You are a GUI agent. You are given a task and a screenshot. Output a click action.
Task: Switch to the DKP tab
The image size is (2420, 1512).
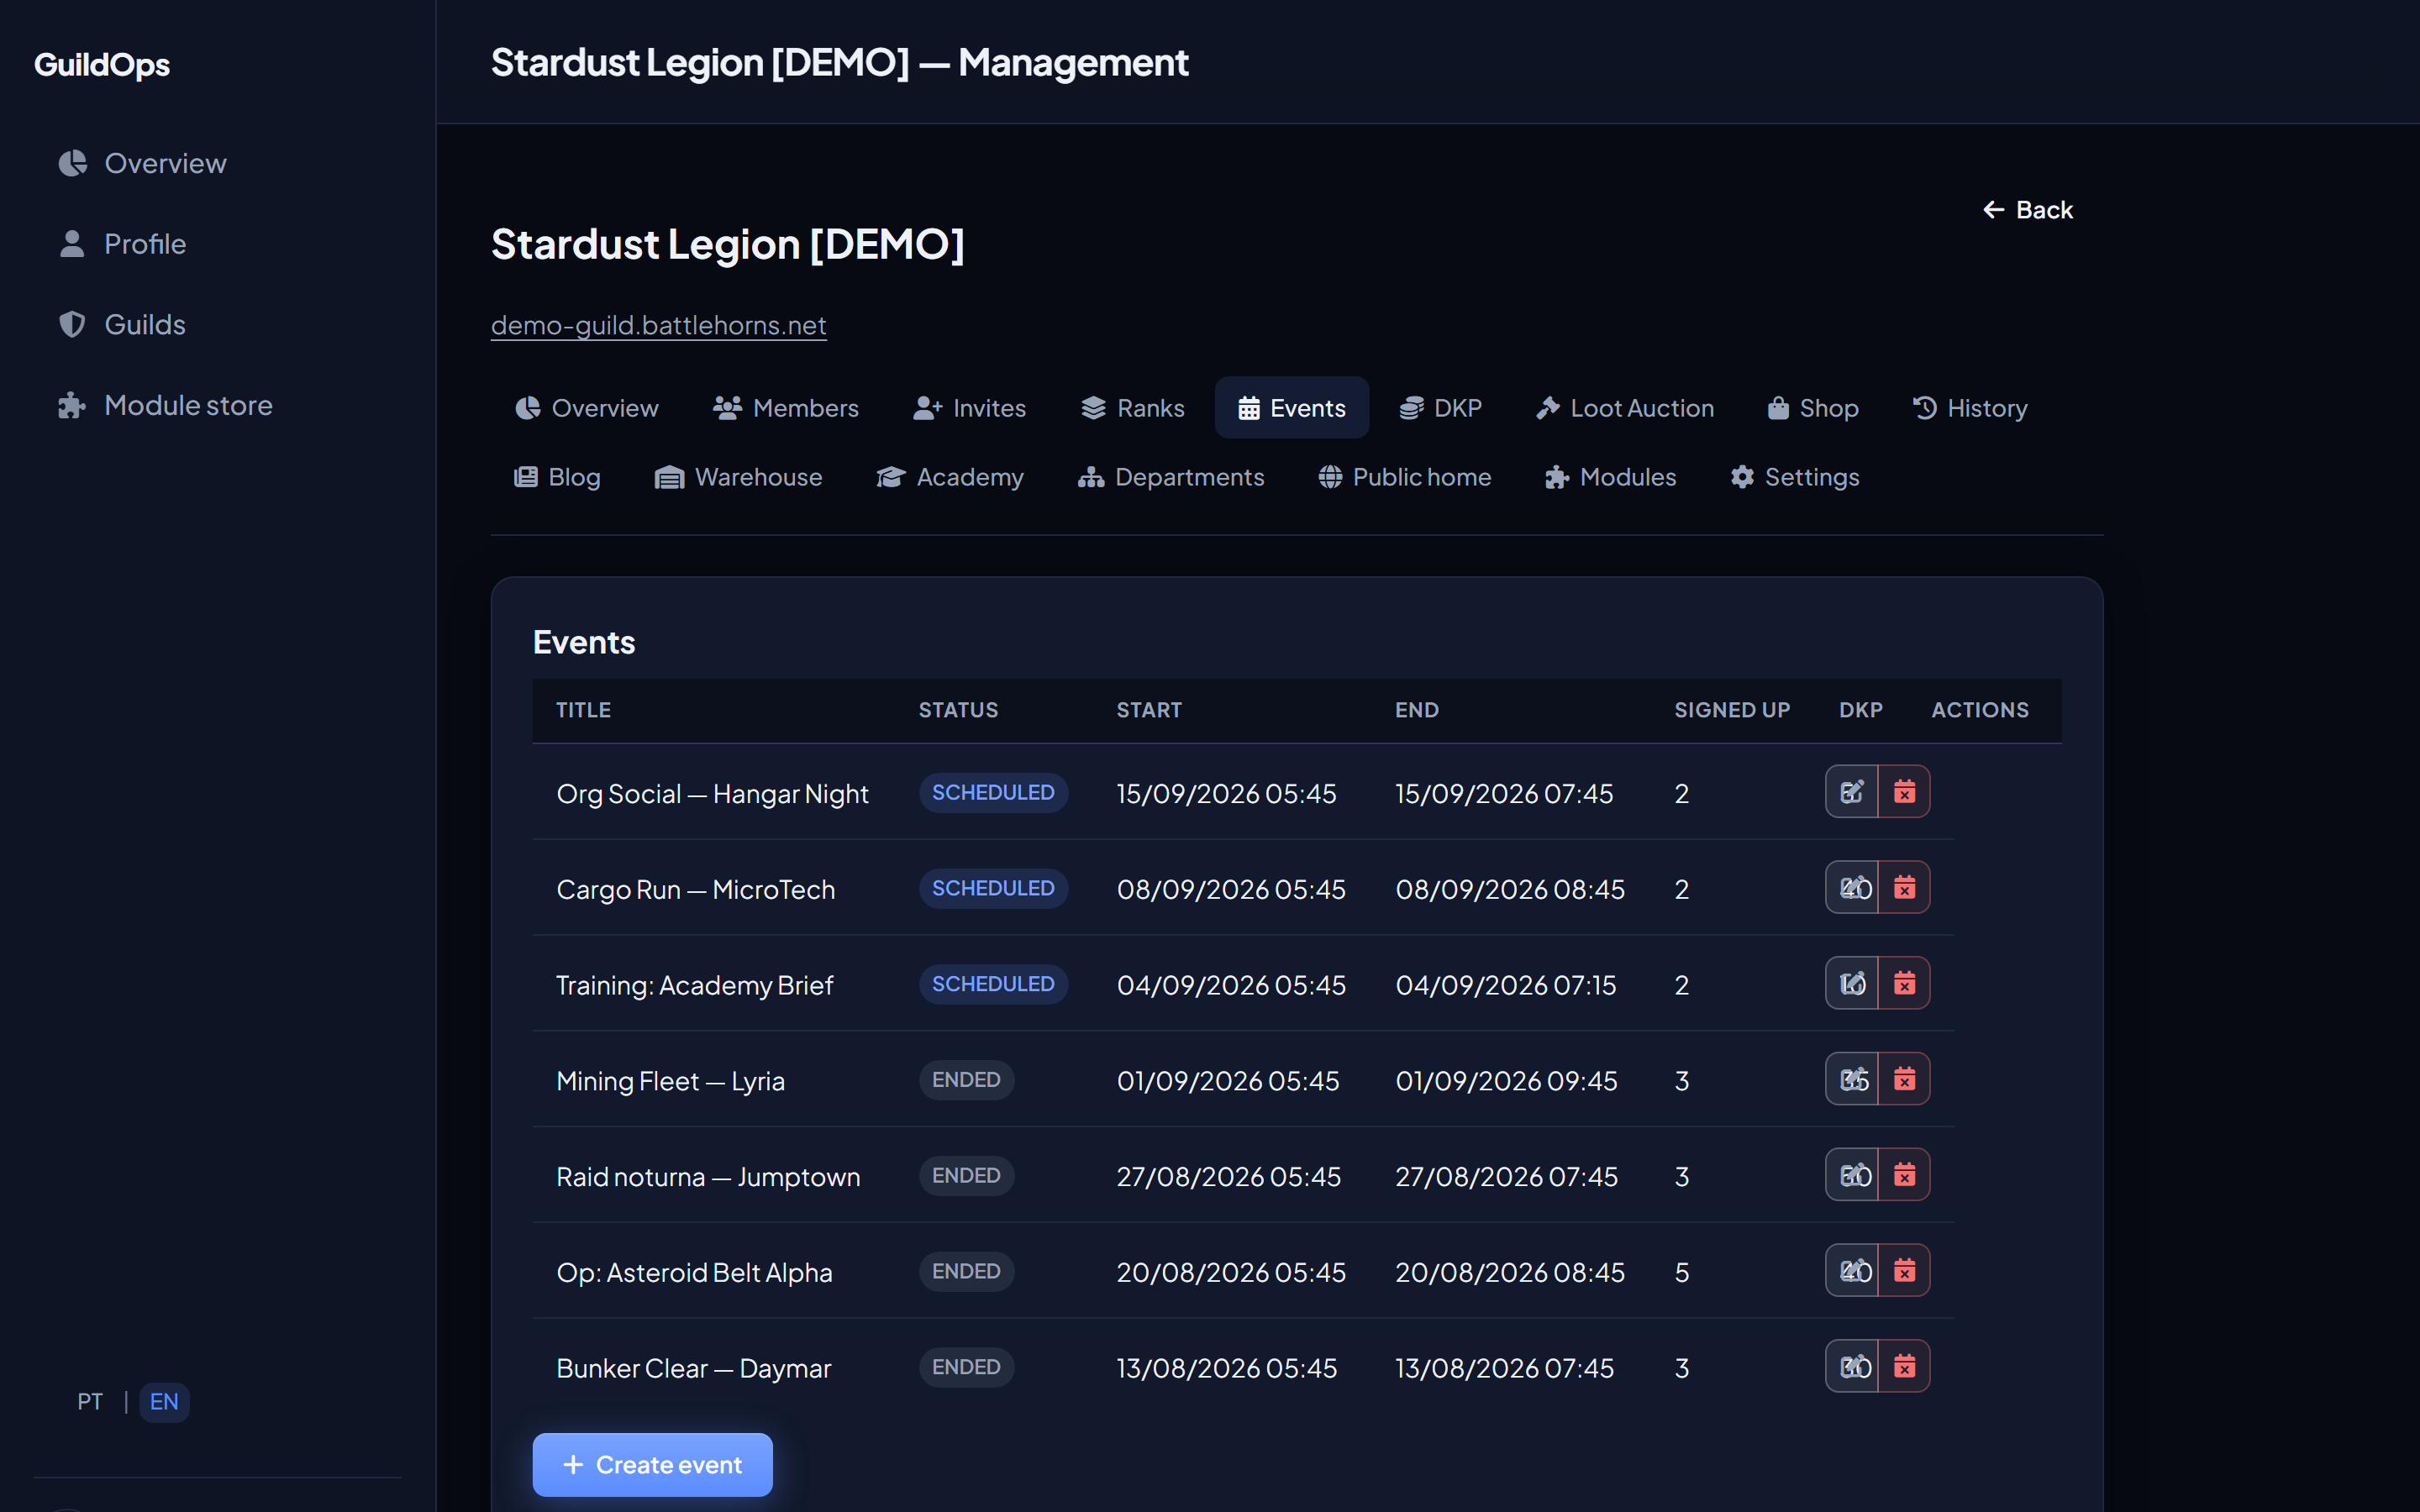tap(1441, 408)
